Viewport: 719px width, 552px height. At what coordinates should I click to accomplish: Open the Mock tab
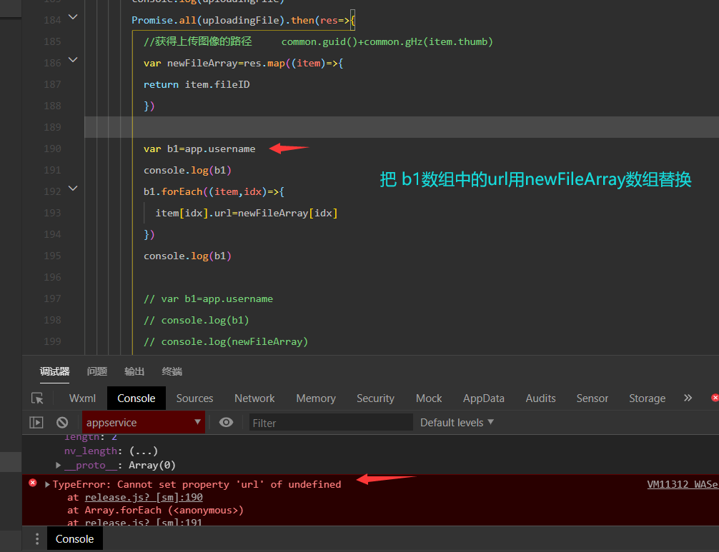(x=429, y=398)
